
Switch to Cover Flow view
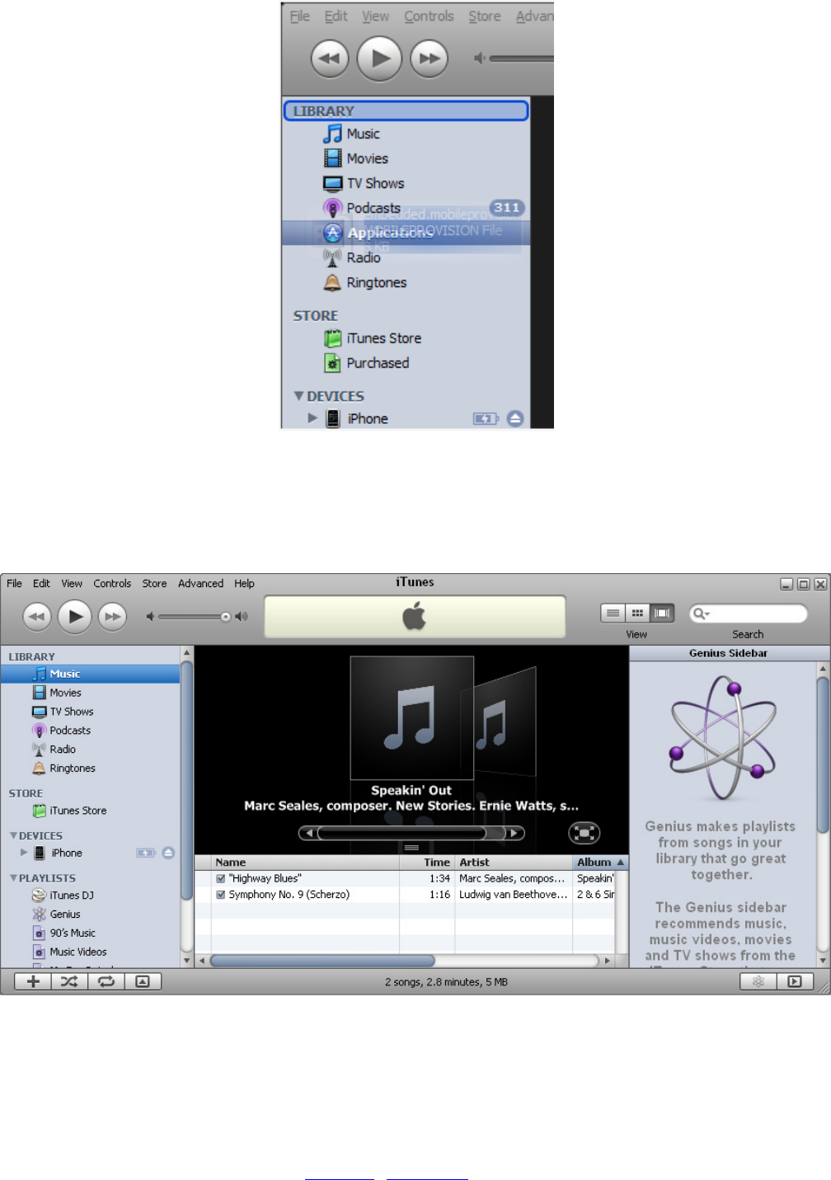pos(662,613)
